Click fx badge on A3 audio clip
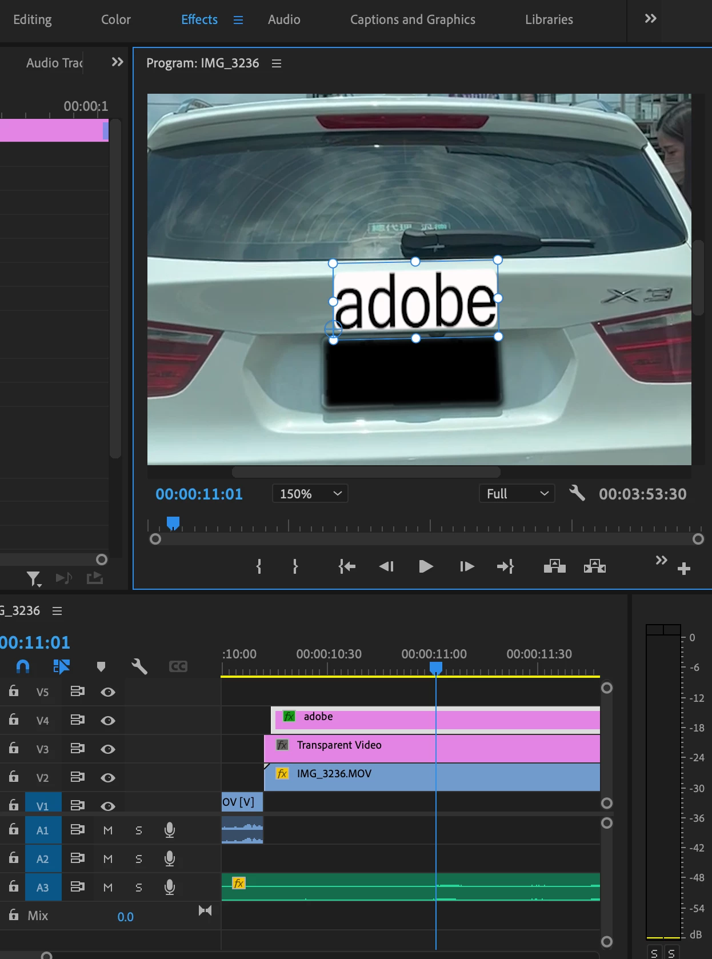The image size is (712, 959). click(x=239, y=884)
